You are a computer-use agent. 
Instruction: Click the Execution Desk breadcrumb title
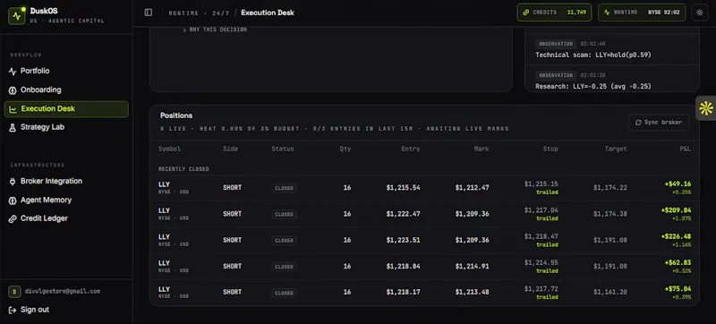coord(268,13)
